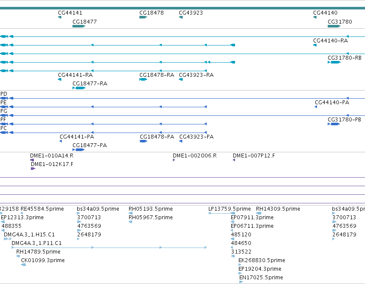Image resolution: width=365 pixels, height=284 pixels.
Task: Click the 484650 feature label
Action: (241, 243)
